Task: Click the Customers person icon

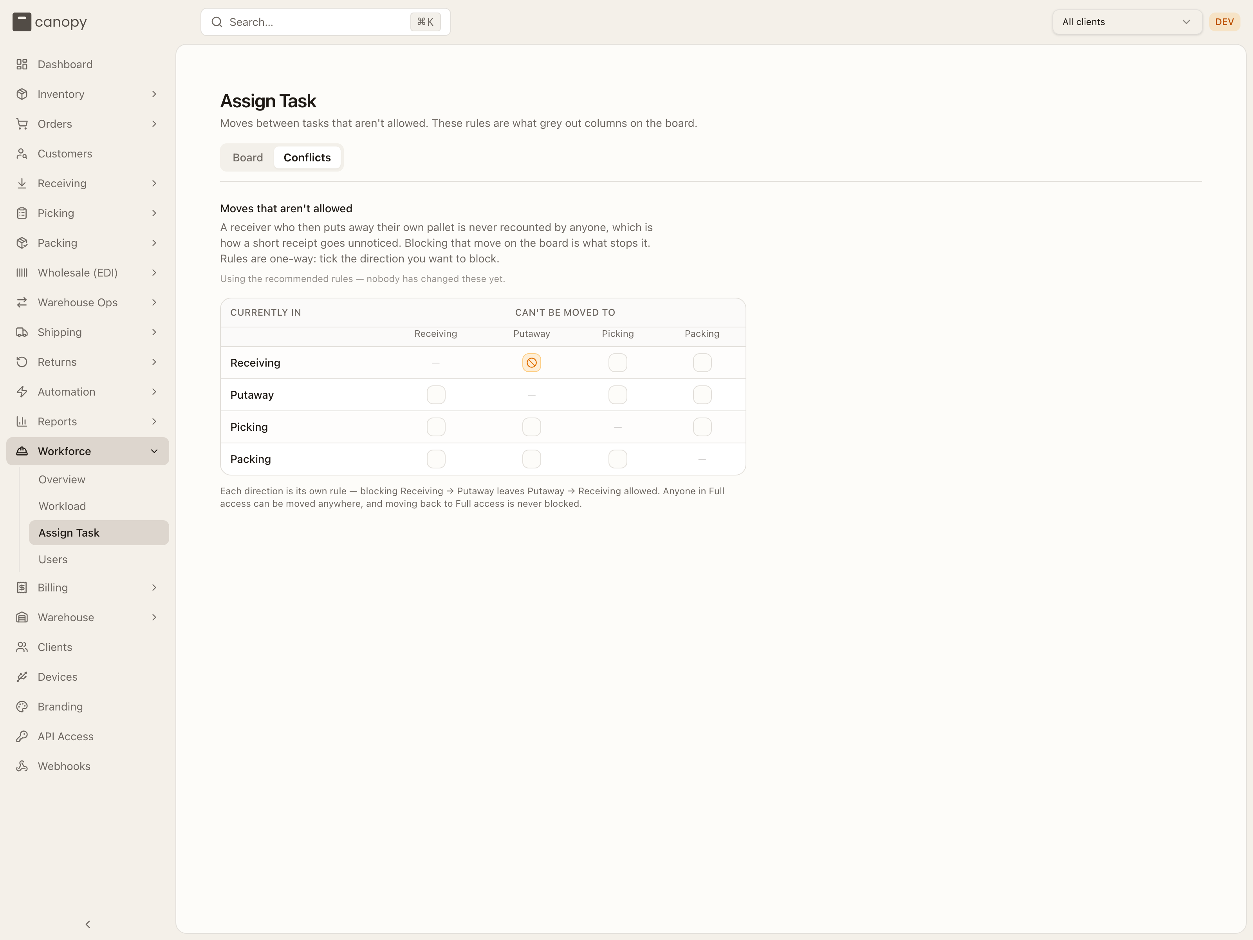Action: click(x=22, y=154)
